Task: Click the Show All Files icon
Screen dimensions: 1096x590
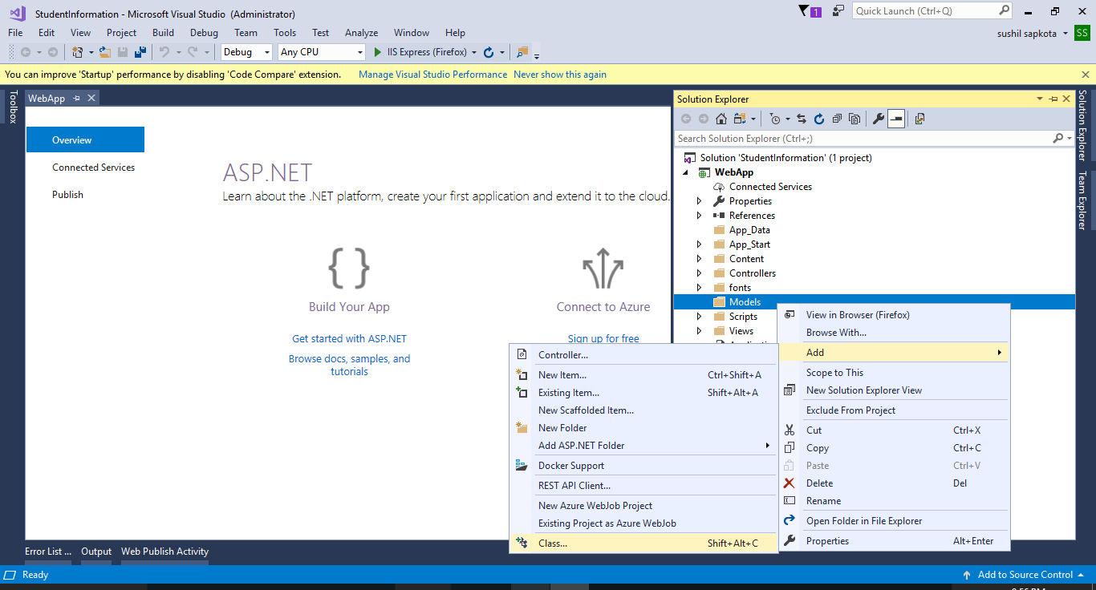Action: click(855, 119)
